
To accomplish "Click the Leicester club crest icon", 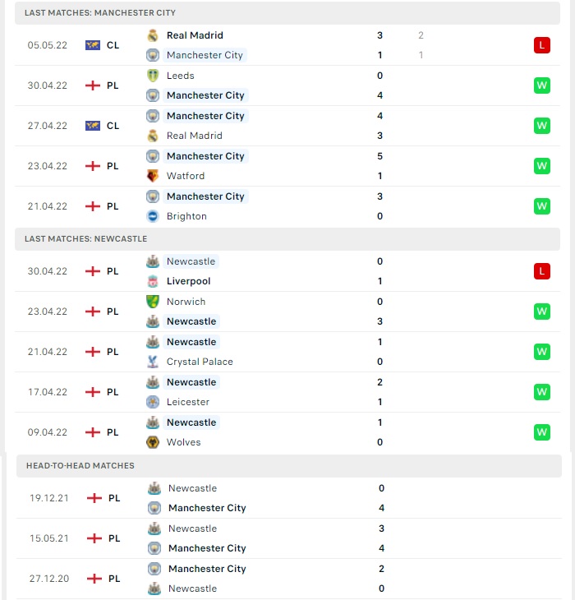I will click(x=153, y=402).
